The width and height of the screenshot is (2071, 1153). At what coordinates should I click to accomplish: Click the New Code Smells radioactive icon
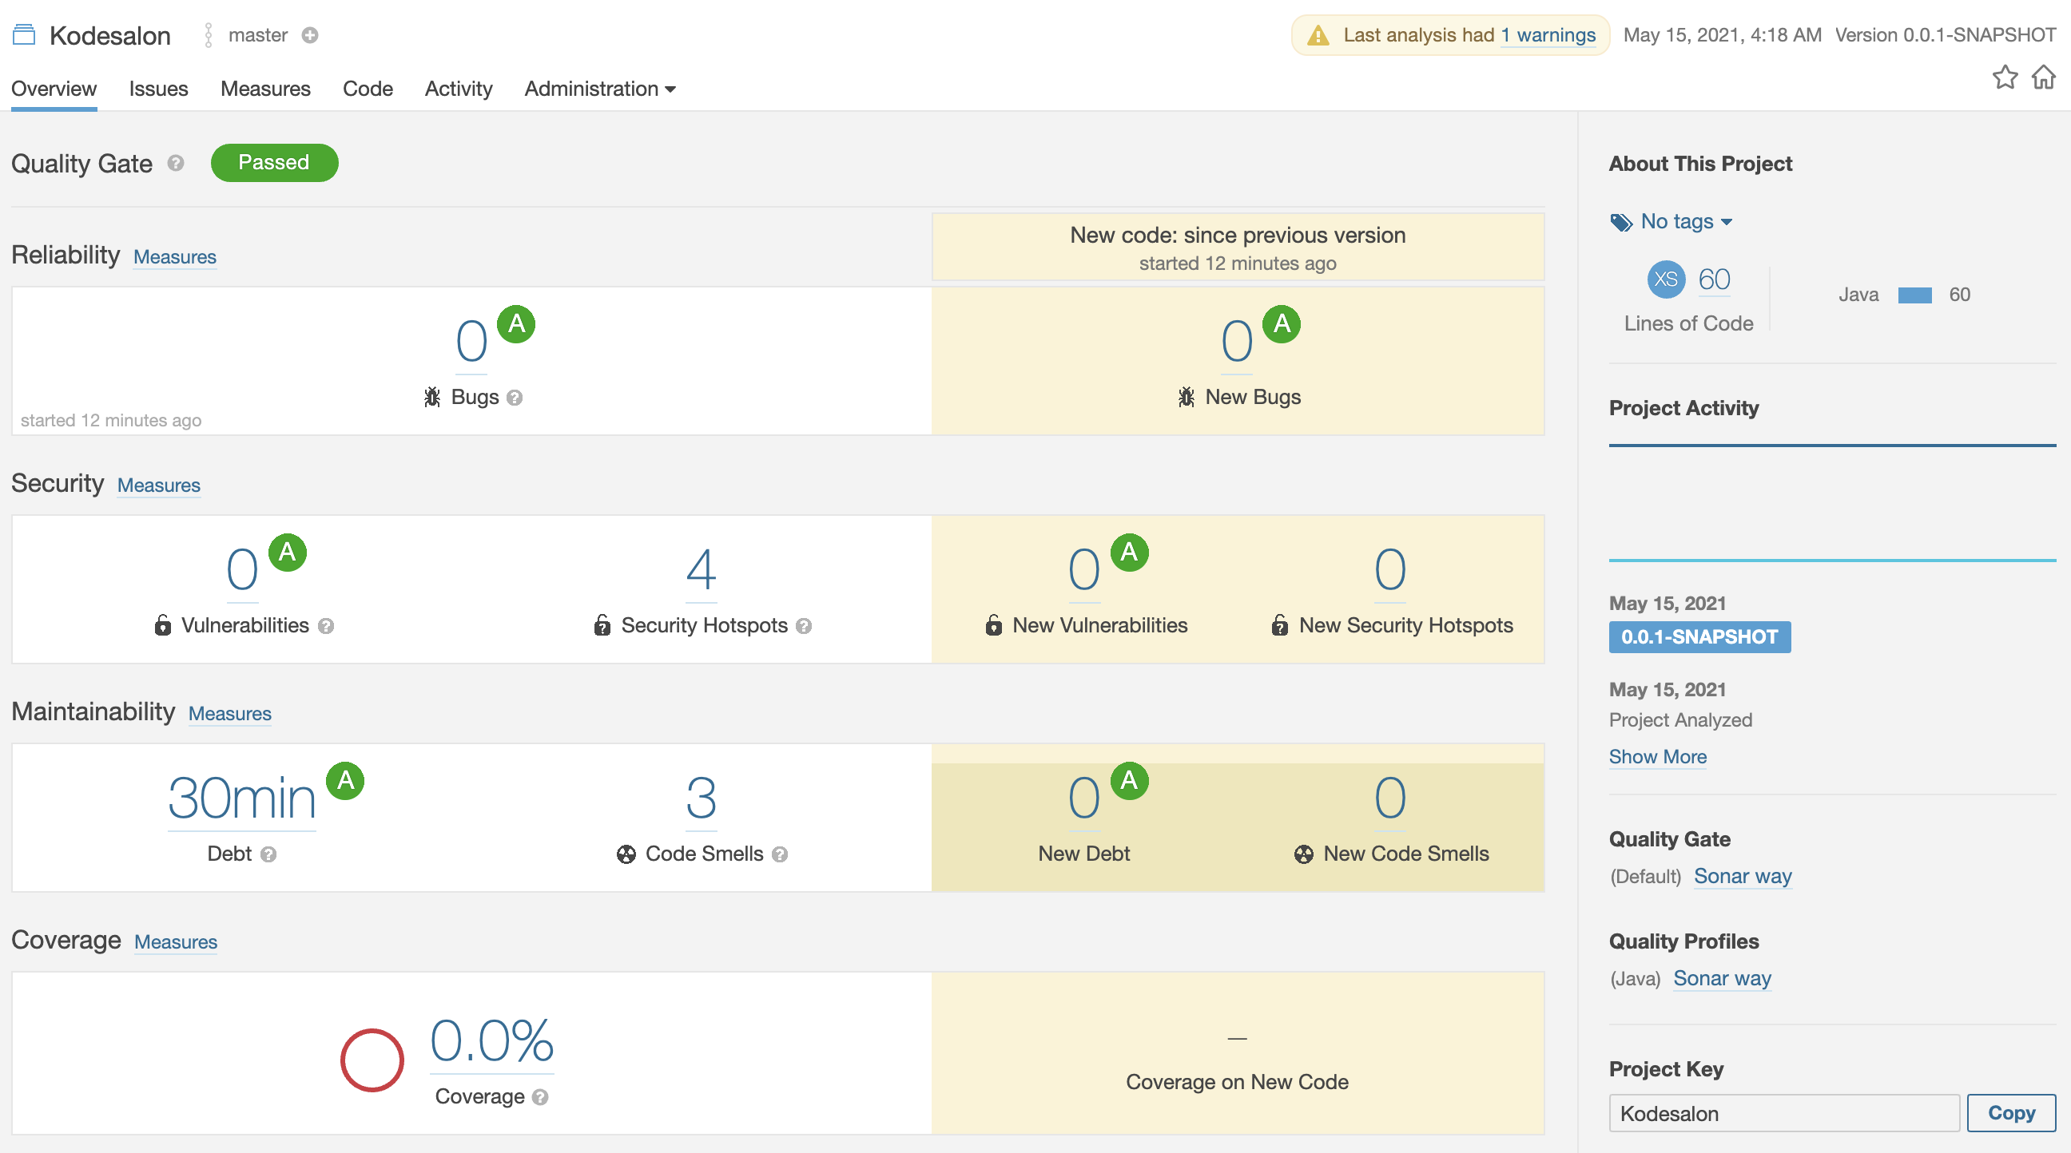1303,854
